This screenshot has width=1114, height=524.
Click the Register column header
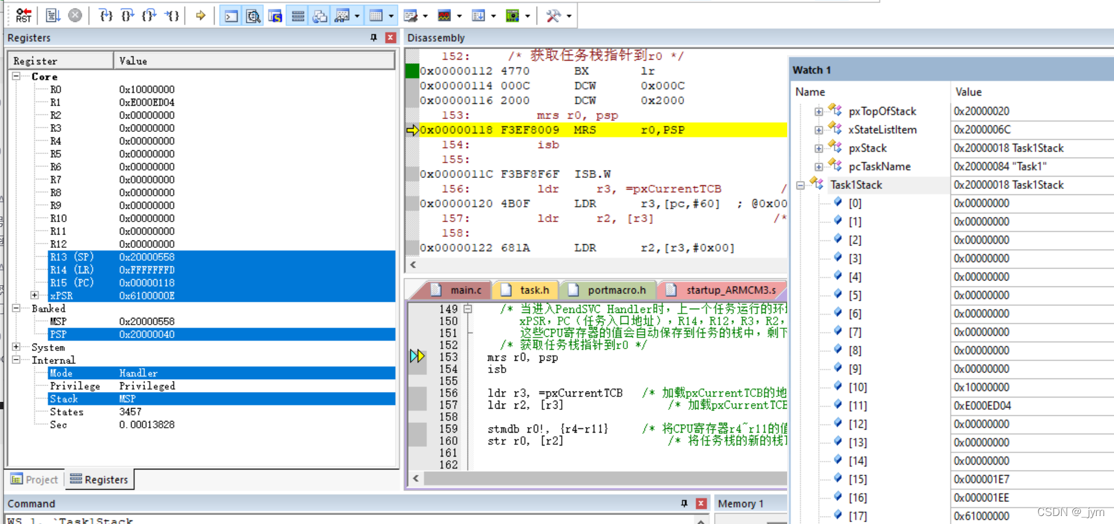click(61, 61)
